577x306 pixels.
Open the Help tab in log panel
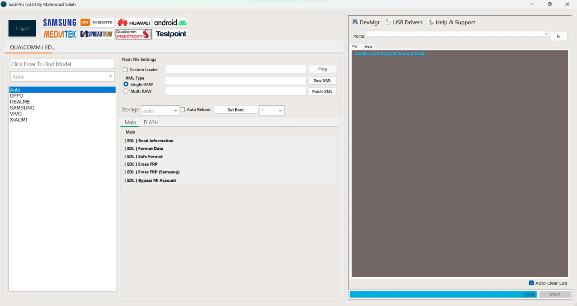[x=369, y=46]
